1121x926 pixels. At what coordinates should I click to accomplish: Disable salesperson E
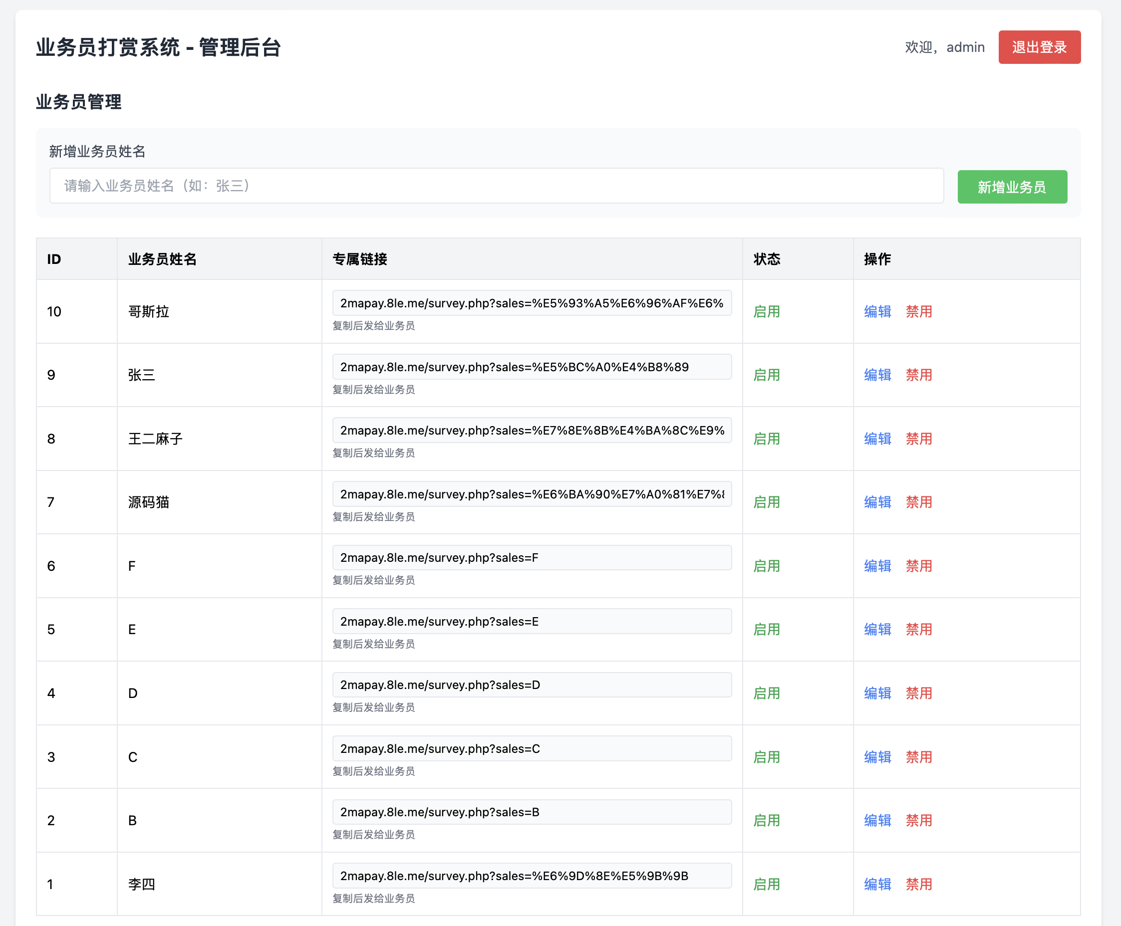[x=919, y=629]
